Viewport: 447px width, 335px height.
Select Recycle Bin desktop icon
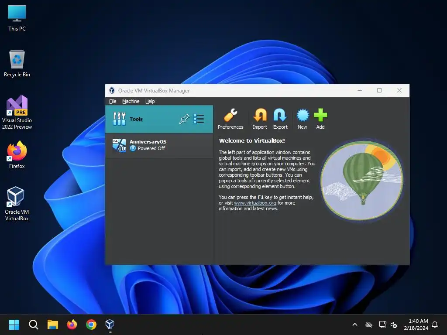pyautogui.click(x=17, y=64)
